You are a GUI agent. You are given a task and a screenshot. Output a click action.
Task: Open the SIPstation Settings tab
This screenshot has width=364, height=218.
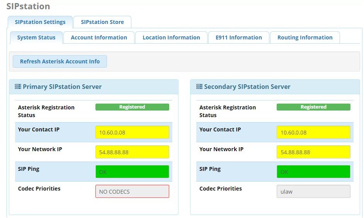tap(40, 22)
